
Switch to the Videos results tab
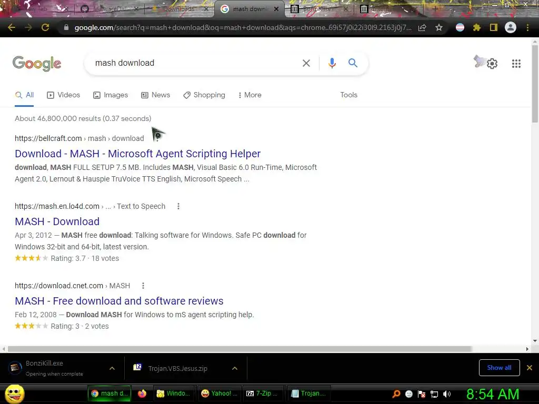coord(64,95)
